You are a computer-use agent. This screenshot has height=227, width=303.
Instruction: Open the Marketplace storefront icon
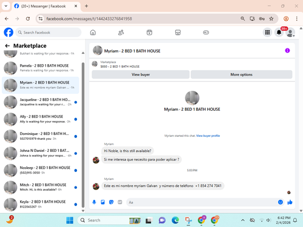click(178, 33)
